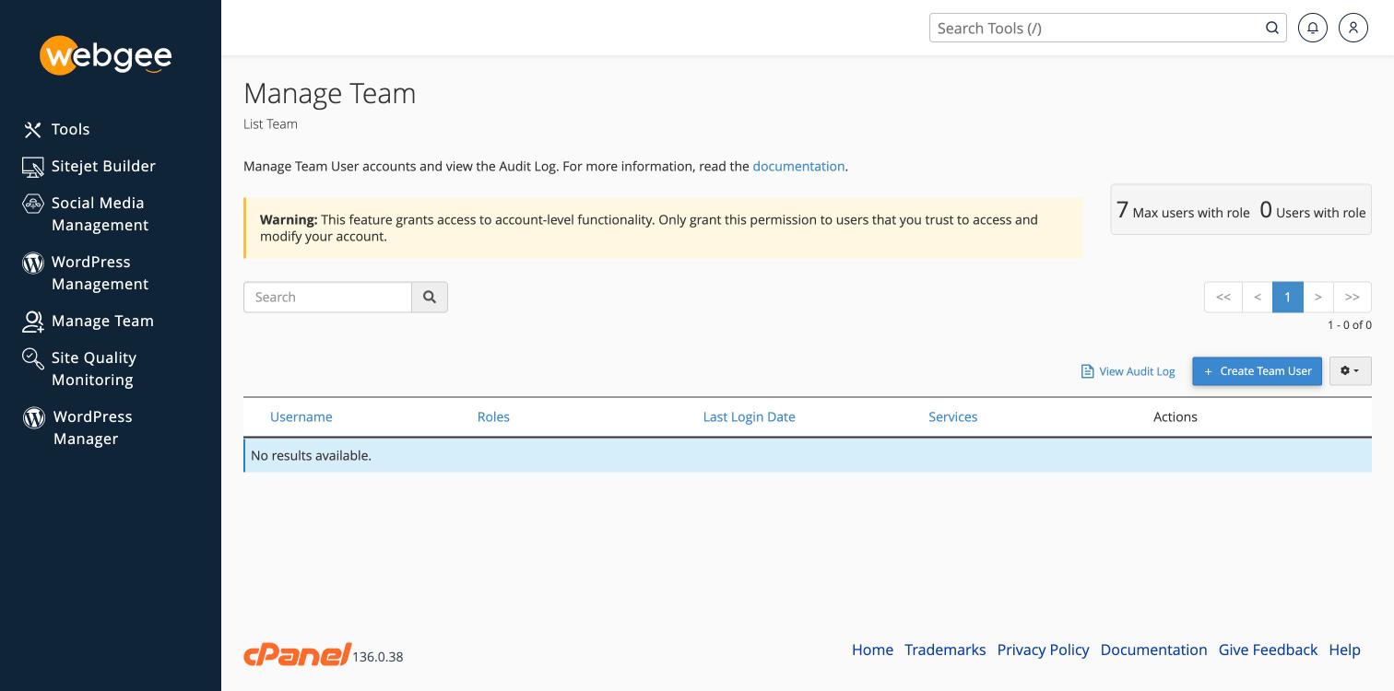Click "No results available." message row
This screenshot has width=1394, height=691.
click(x=808, y=455)
